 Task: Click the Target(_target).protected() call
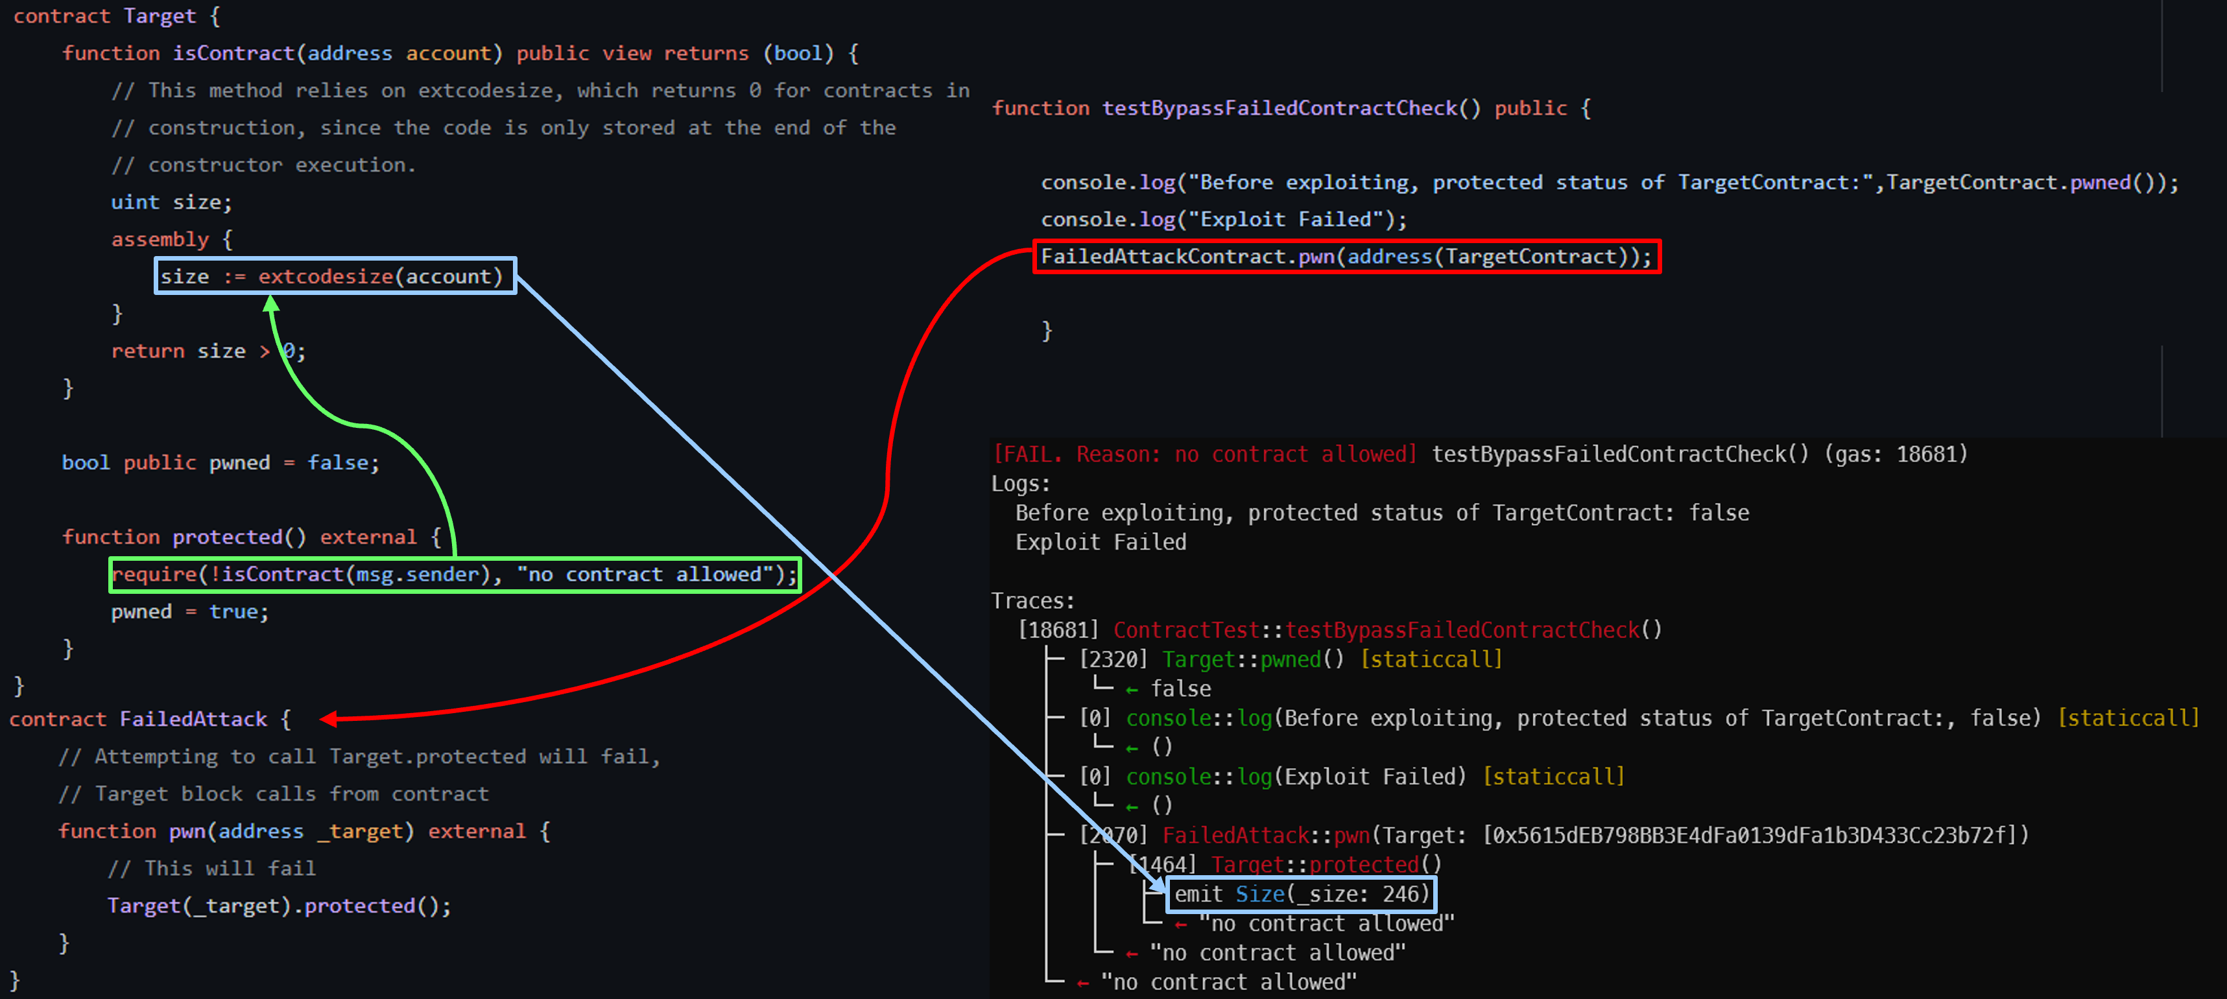coord(278,906)
